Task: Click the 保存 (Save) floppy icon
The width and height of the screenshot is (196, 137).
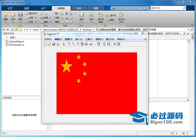Action: [20, 15]
